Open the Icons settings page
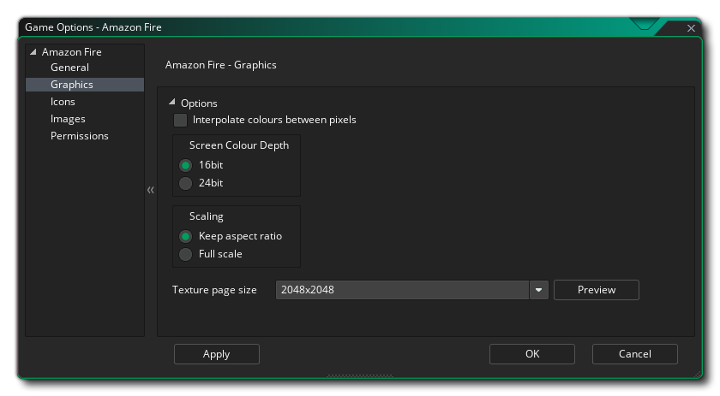720x396 pixels. [x=63, y=102]
